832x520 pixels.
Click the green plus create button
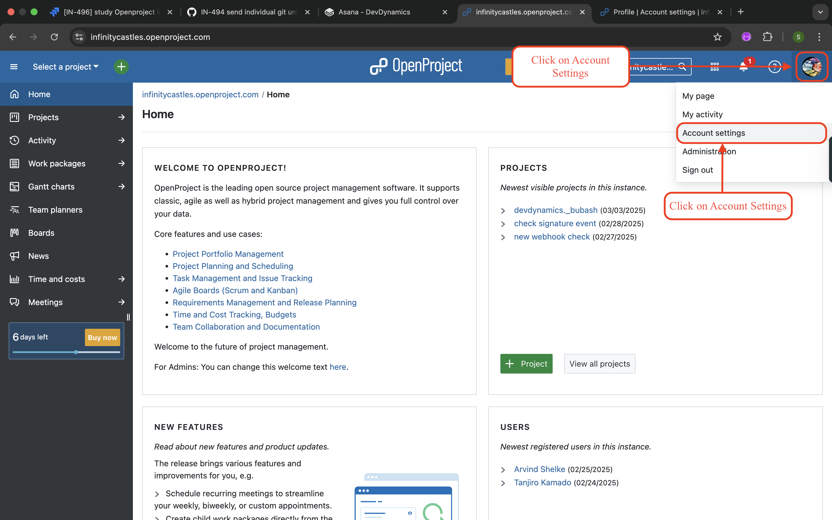[x=121, y=67]
